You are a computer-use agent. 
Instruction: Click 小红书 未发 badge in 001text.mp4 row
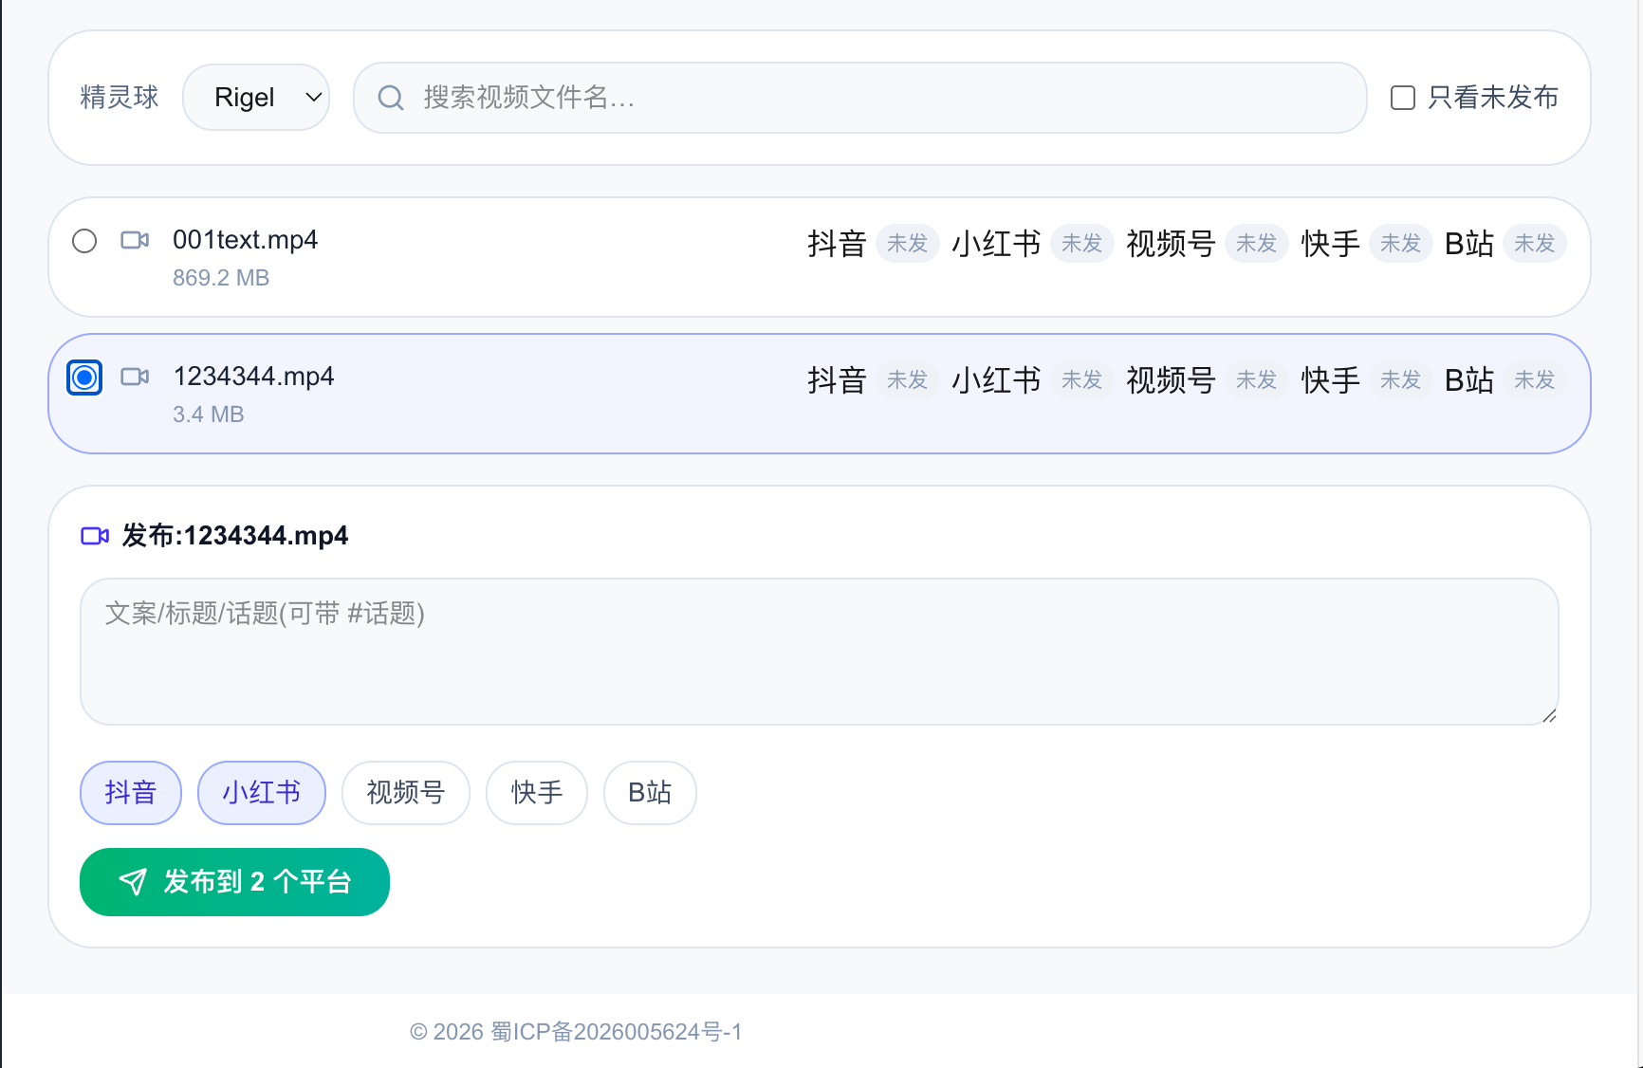click(1081, 244)
